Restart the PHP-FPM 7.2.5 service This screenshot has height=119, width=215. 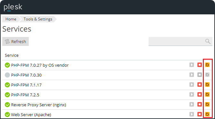pos(207,94)
